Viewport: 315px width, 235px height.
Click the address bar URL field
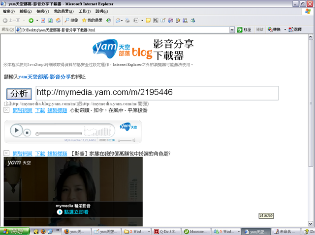click(x=123, y=30)
